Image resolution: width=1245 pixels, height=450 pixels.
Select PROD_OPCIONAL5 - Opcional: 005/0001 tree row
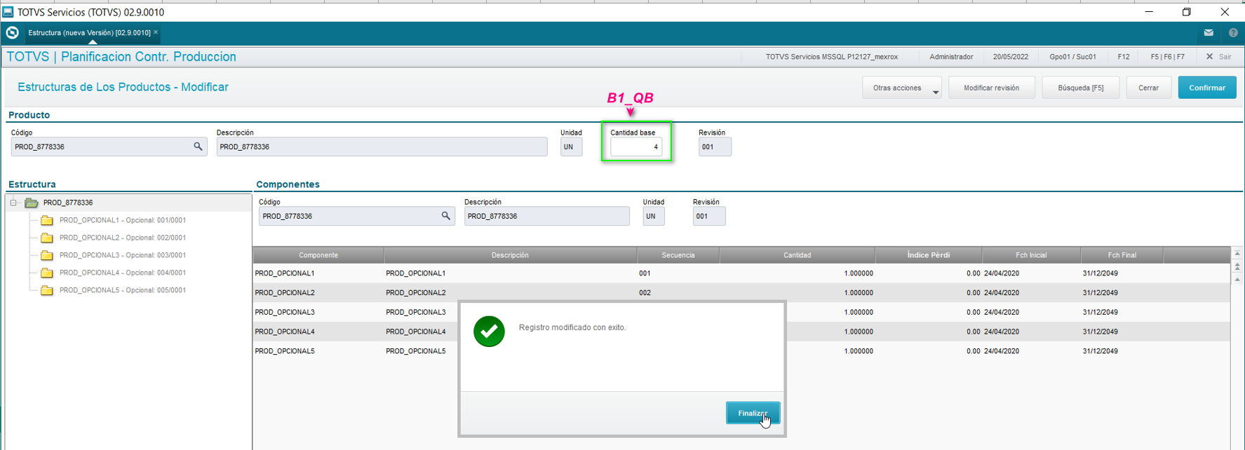point(123,290)
